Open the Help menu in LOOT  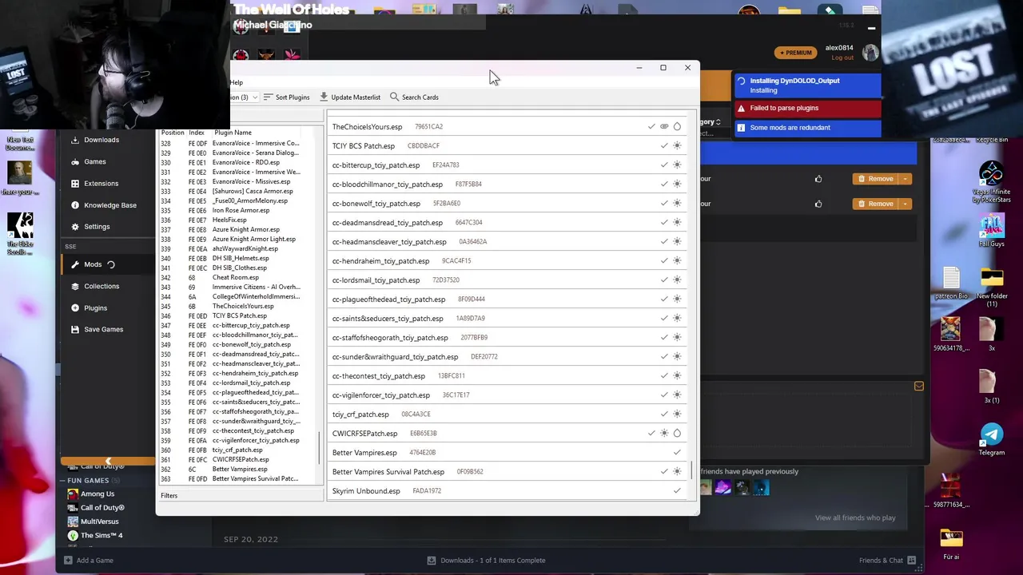click(x=237, y=82)
